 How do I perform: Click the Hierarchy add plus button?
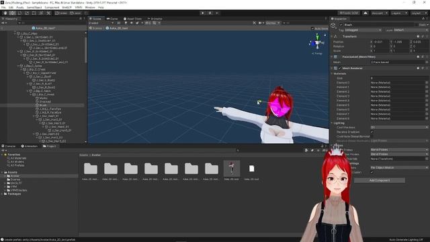coord(3,23)
